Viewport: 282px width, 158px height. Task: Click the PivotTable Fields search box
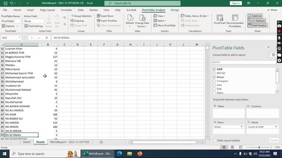[x=244, y=62]
